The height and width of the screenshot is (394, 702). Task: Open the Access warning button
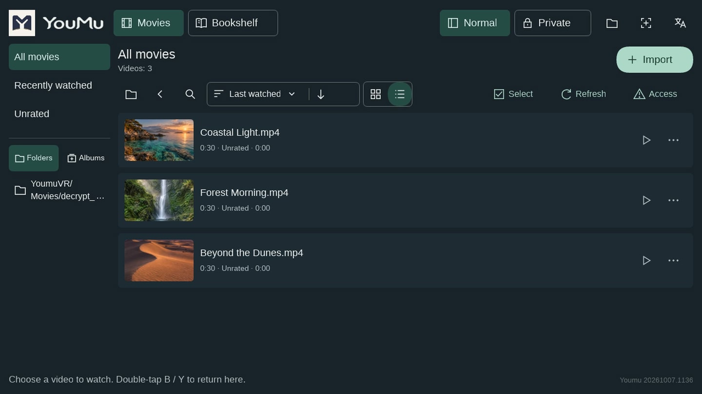(655, 94)
